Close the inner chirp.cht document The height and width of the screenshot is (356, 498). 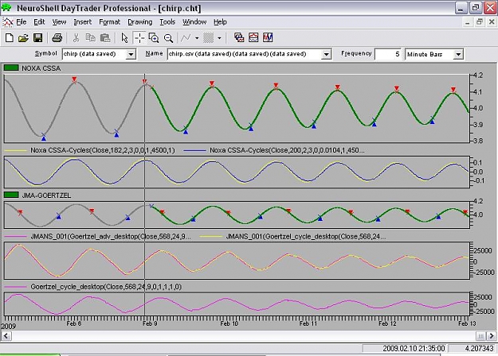click(492, 22)
